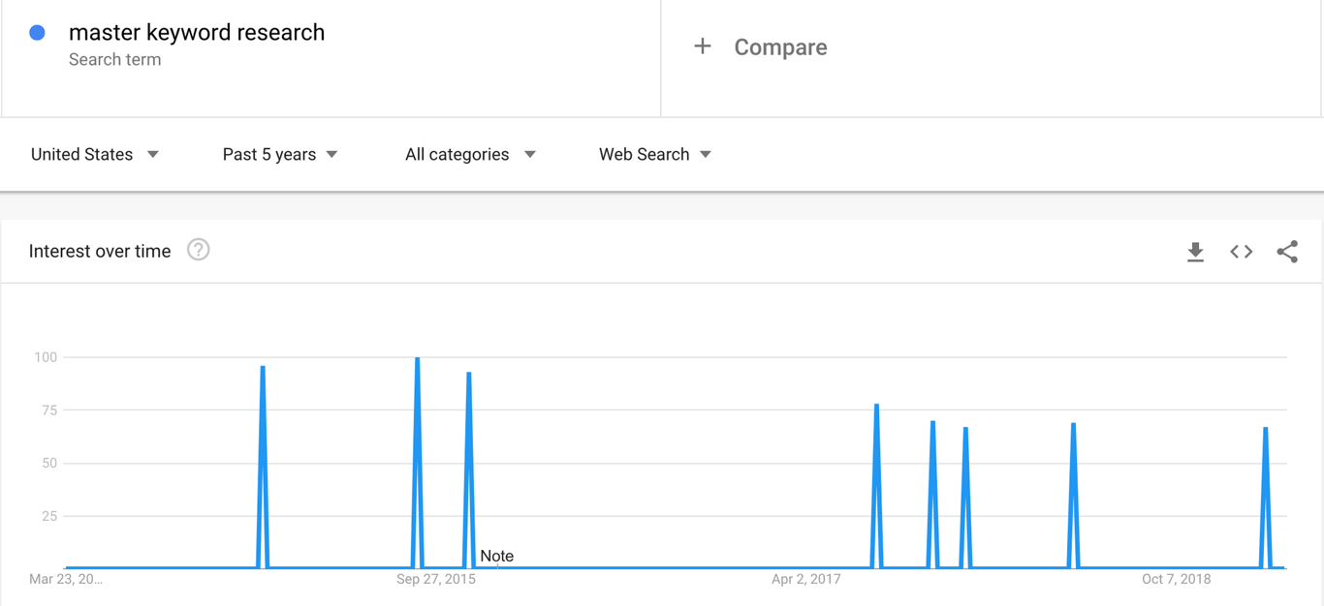Click the plus icon beside Compare
1324x606 pixels.
[x=703, y=46]
